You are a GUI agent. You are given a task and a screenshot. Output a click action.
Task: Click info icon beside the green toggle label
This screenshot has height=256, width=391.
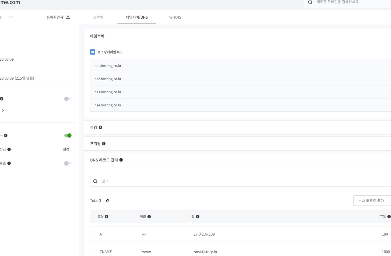tap(6, 135)
